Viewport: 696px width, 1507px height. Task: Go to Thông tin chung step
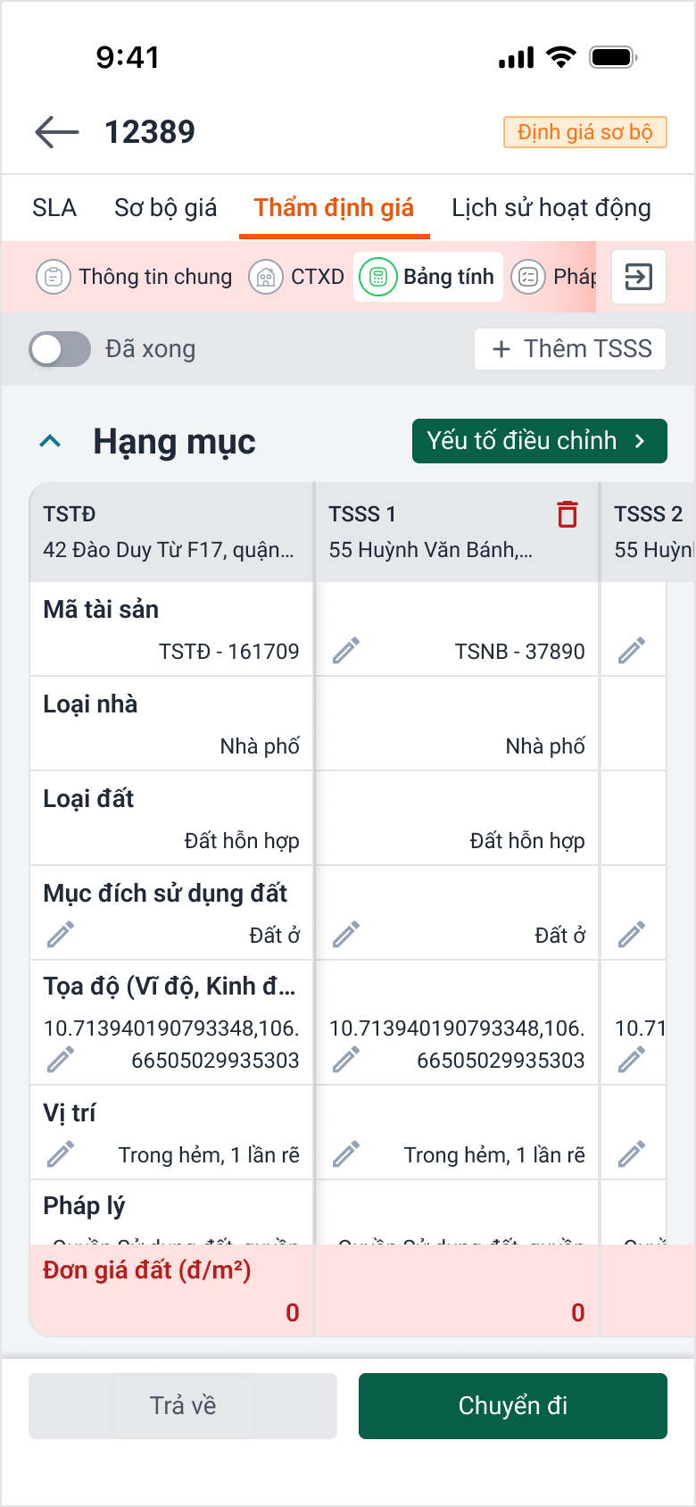pos(135,277)
